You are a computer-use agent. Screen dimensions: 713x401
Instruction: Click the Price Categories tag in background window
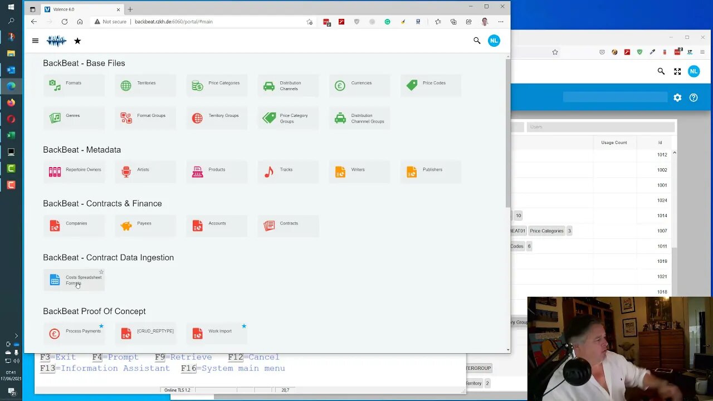tap(546, 231)
